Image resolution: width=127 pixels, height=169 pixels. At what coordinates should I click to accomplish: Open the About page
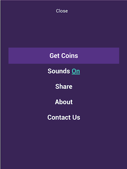coord(64,102)
